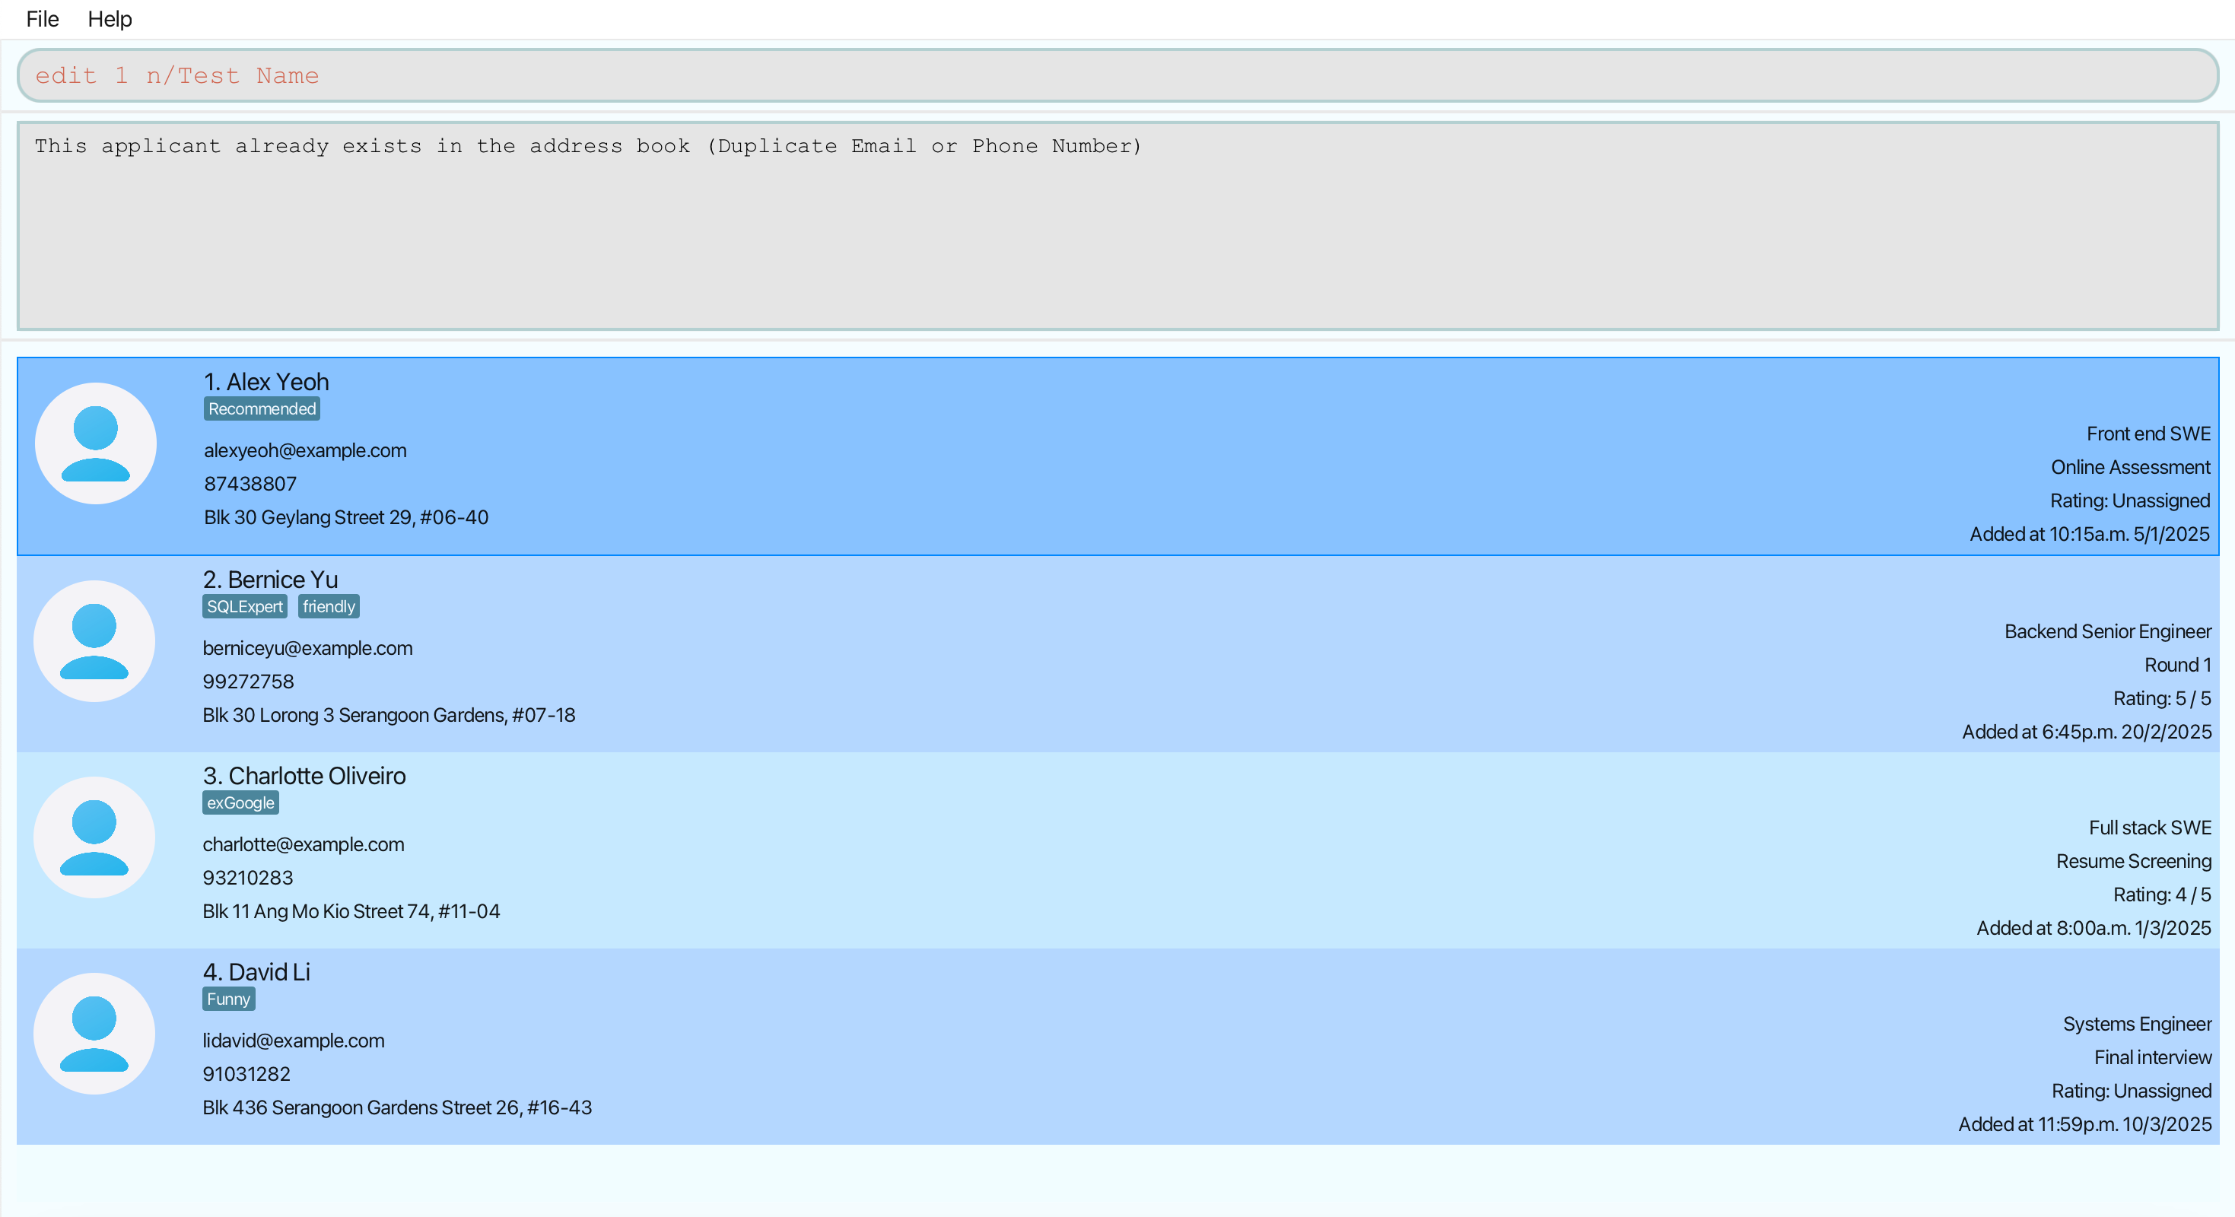2235x1217 pixels.
Task: Open the Help menu
Action: click(x=110, y=19)
